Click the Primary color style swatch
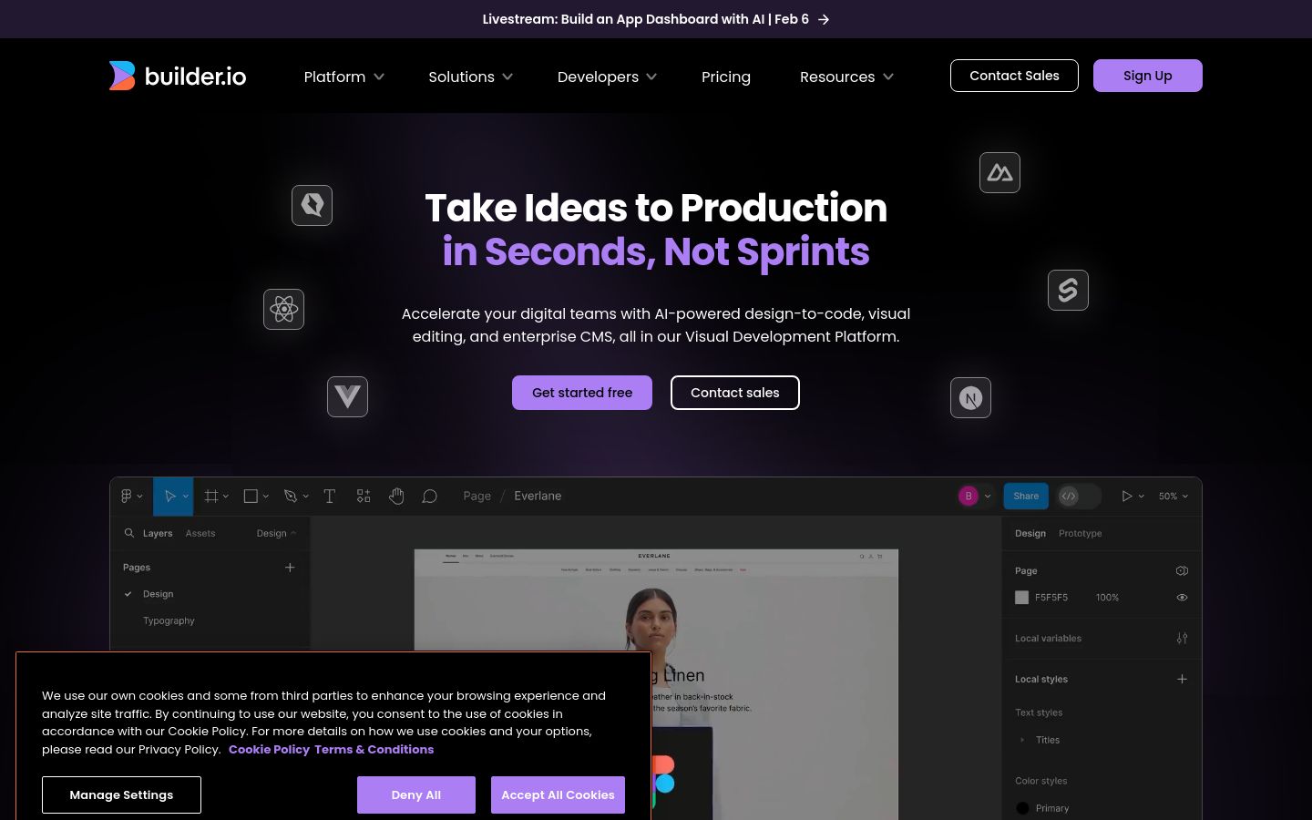1312x820 pixels. click(1022, 808)
